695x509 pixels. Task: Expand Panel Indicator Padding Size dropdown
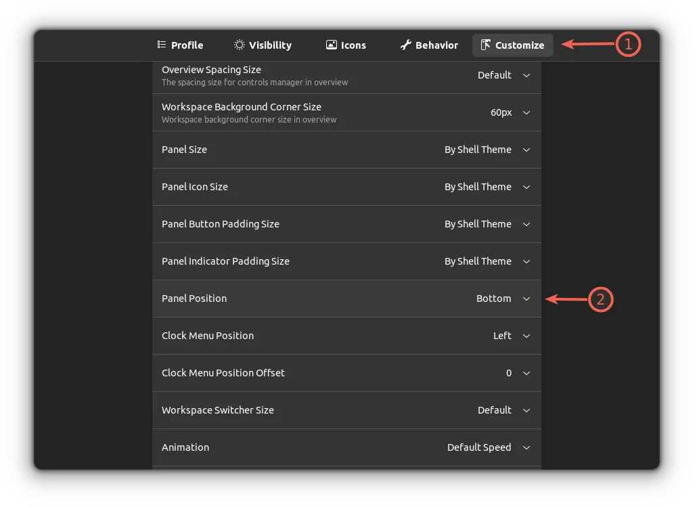[487, 261]
